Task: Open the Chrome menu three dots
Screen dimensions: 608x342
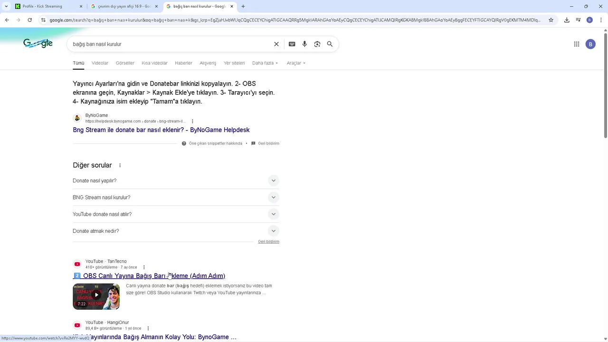Action: (601, 20)
